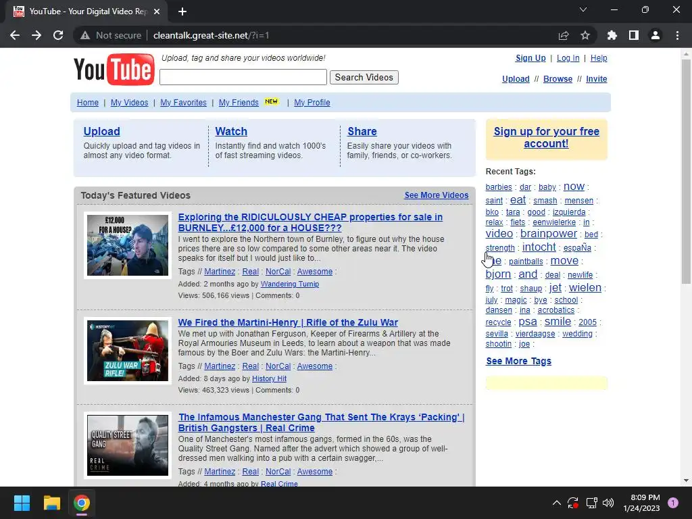Open the Chrome three-dot menu
The height and width of the screenshot is (519, 692).
click(x=677, y=35)
